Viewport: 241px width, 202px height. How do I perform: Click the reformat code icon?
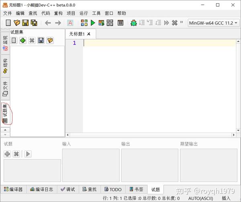pyautogui.click(x=70, y=23)
